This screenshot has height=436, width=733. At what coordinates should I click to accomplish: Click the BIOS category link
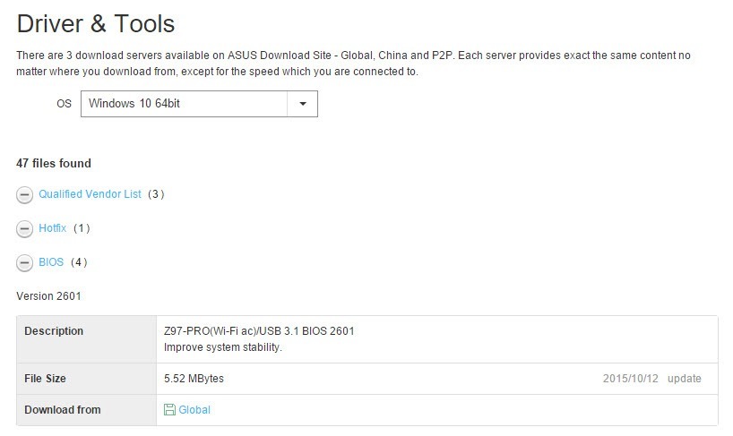click(x=51, y=262)
